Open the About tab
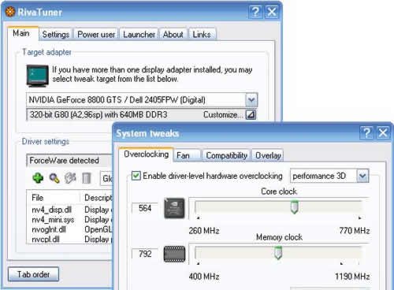 pos(173,35)
